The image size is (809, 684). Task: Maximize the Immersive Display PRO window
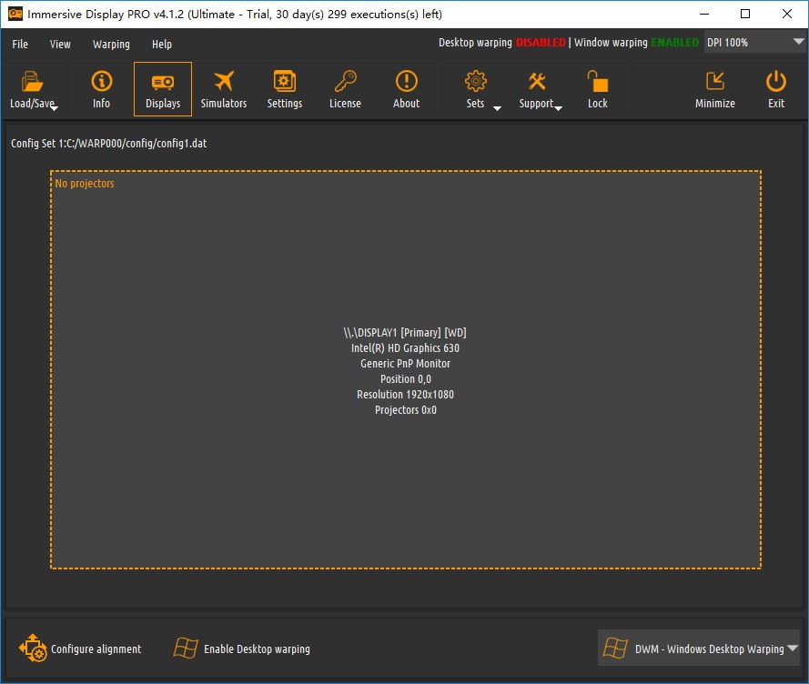[745, 14]
